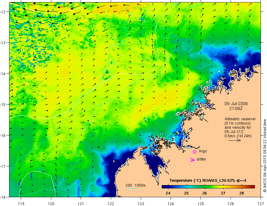The image size is (267, 206).
Task: Click the '0.5m/s (1kt 24h)' label
Action: pos(238,136)
